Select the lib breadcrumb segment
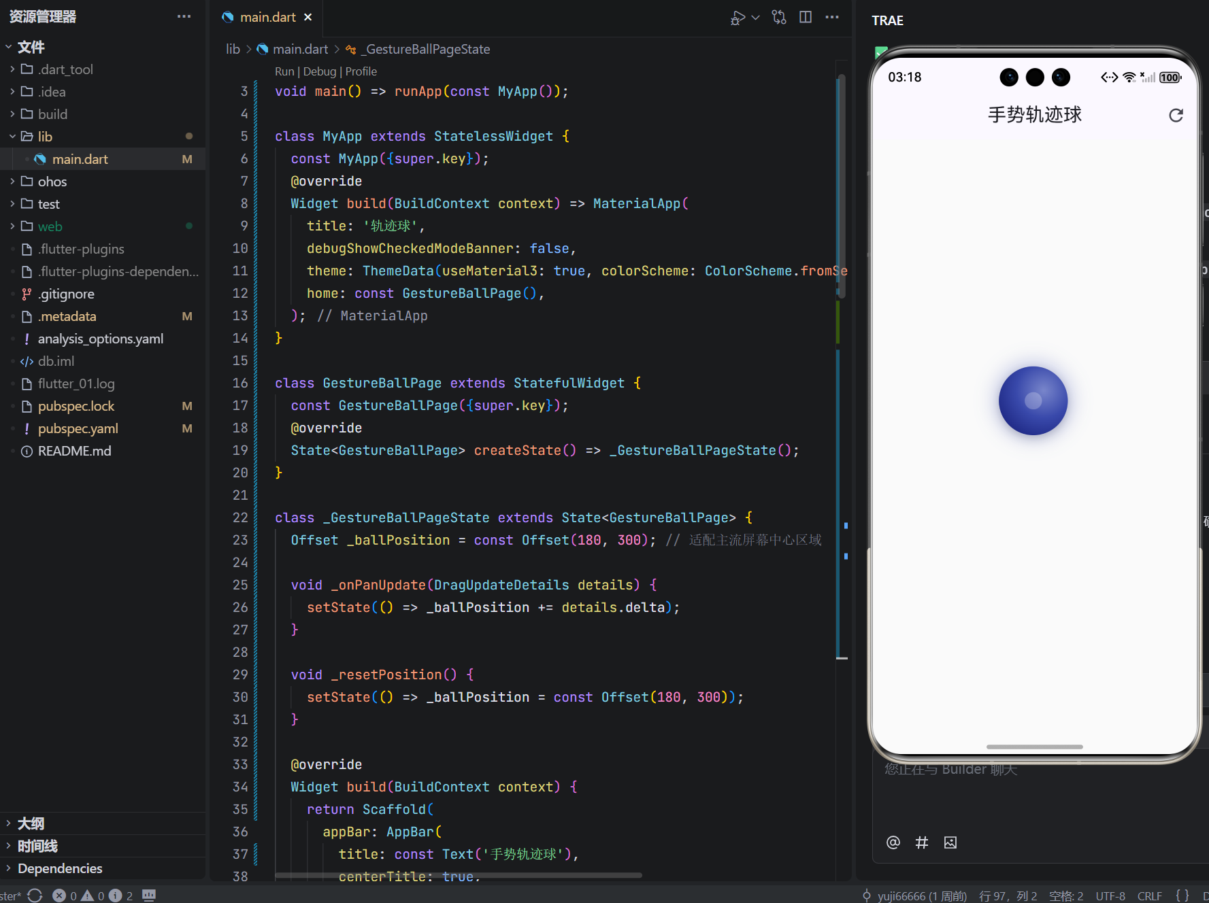 point(233,49)
